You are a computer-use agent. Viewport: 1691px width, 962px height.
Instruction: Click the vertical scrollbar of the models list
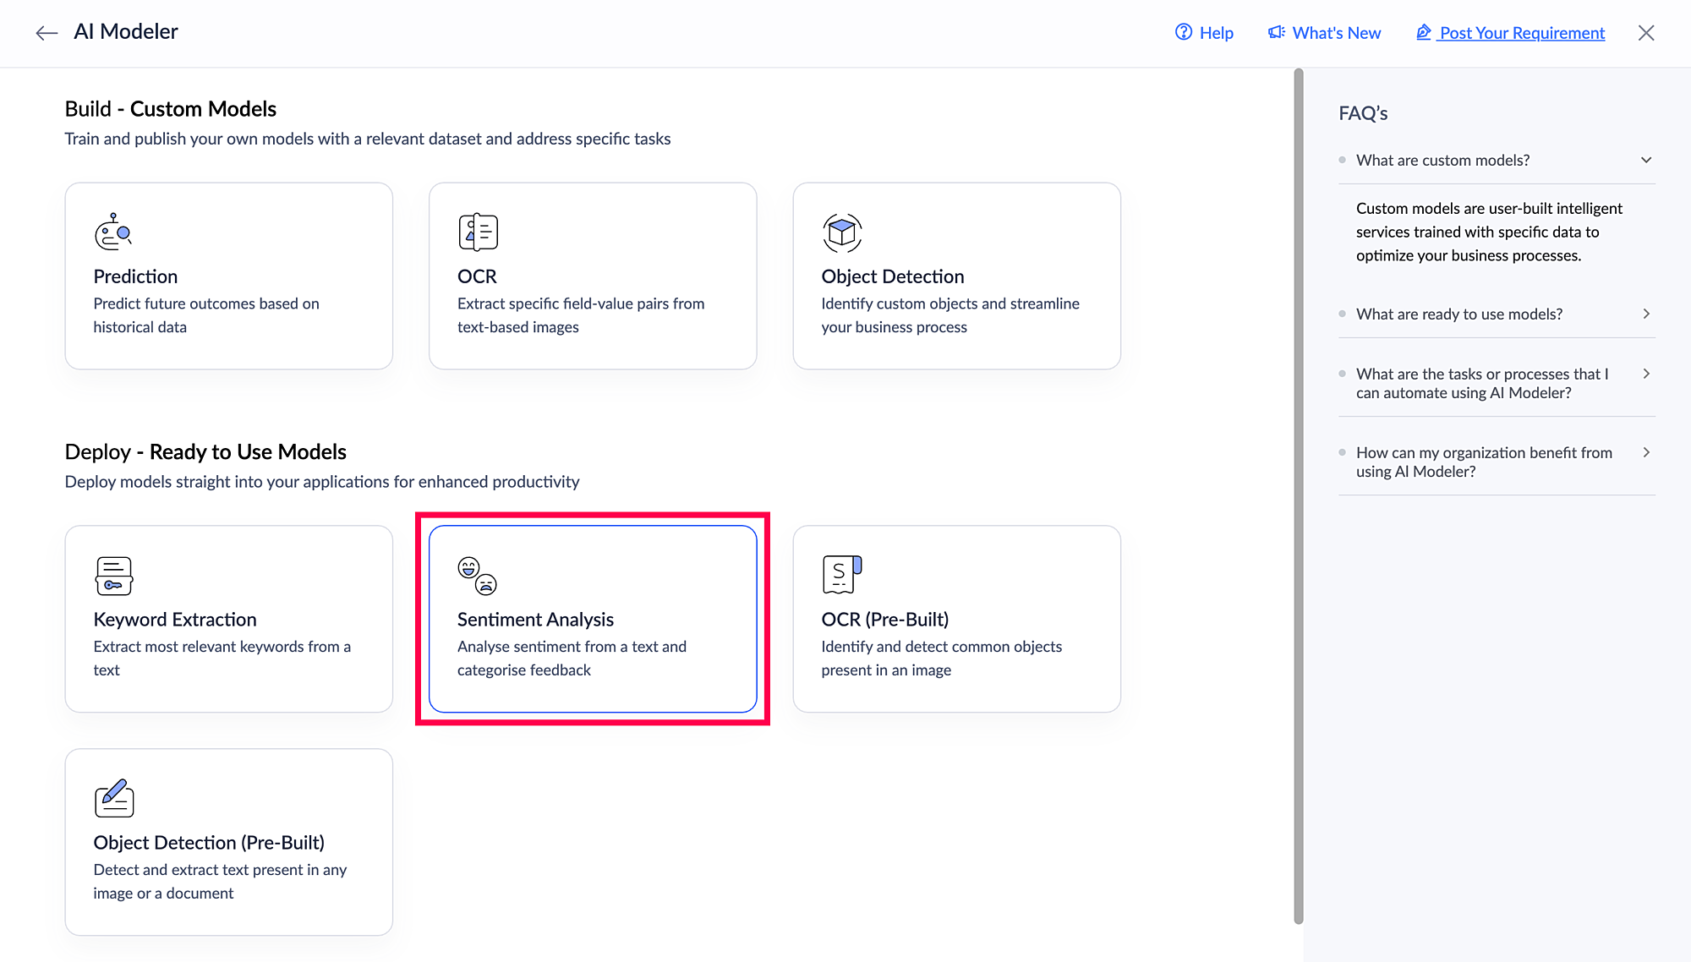[x=1299, y=495]
